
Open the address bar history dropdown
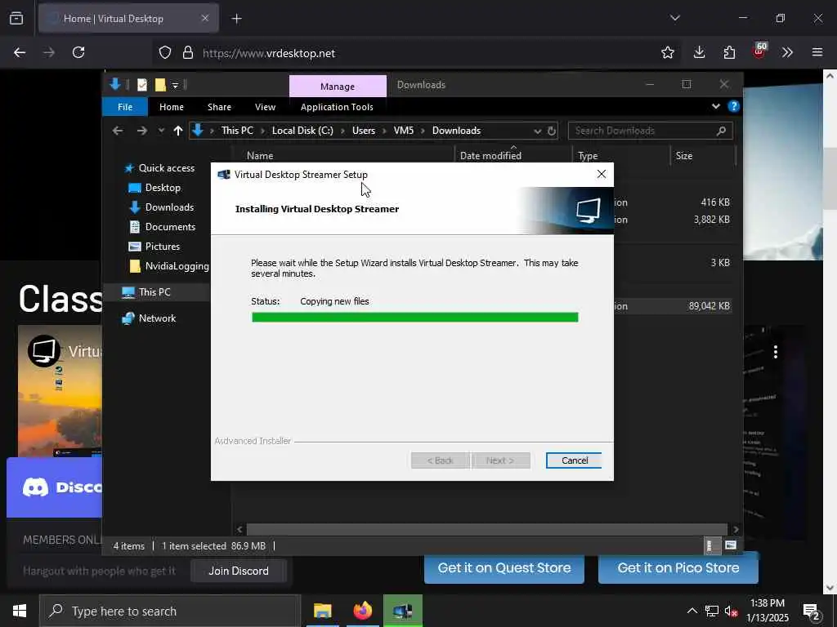[537, 131]
